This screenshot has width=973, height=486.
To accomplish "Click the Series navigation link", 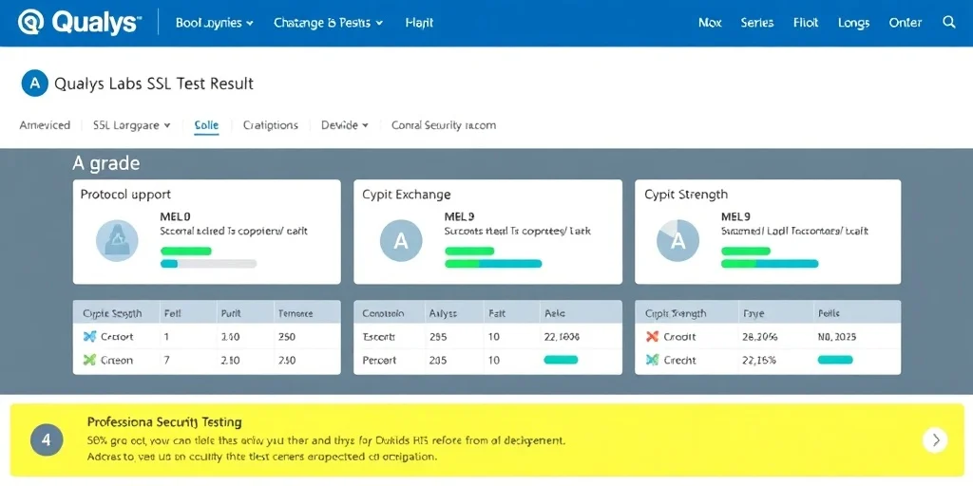I will 757,23.
